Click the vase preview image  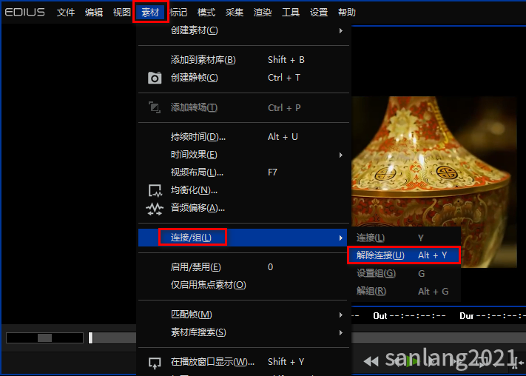click(434, 182)
